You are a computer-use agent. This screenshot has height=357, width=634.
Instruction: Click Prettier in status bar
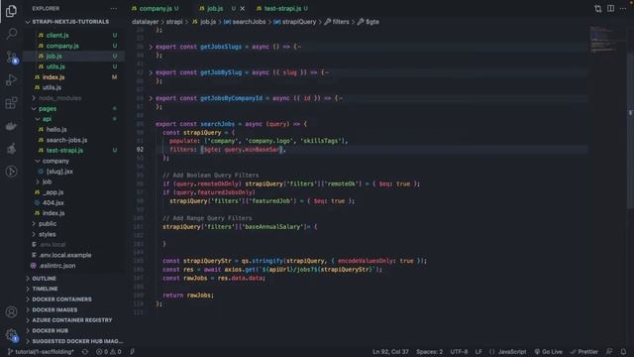pos(583,352)
